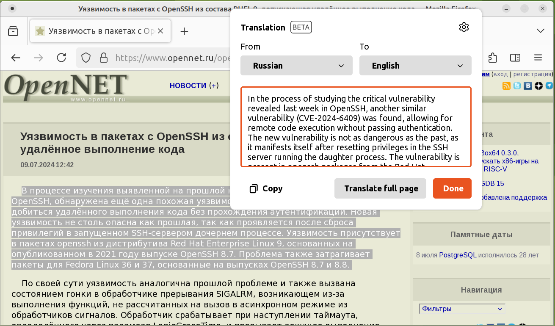
Task: Expand the To language dropdown (English)
Action: coord(415,66)
